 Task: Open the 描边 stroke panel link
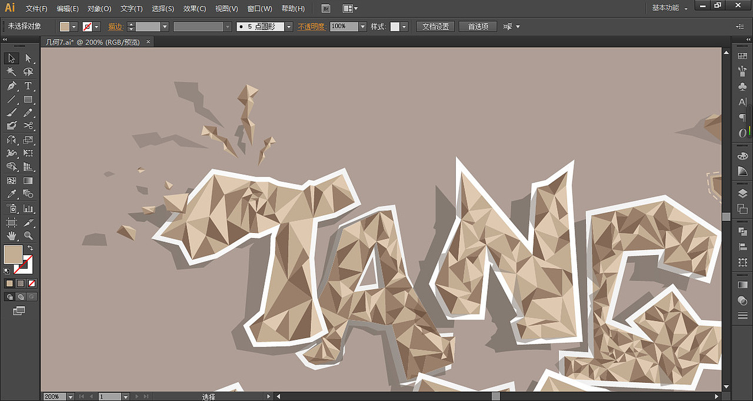click(115, 26)
